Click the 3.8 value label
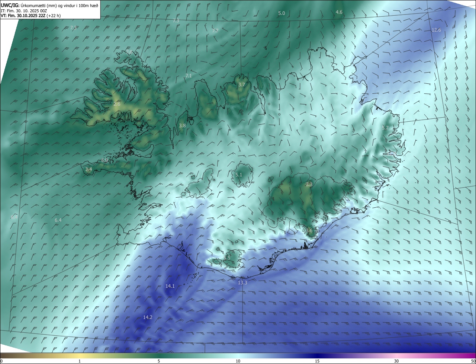Viewport: 476px width, 364px height. pyautogui.click(x=182, y=126)
